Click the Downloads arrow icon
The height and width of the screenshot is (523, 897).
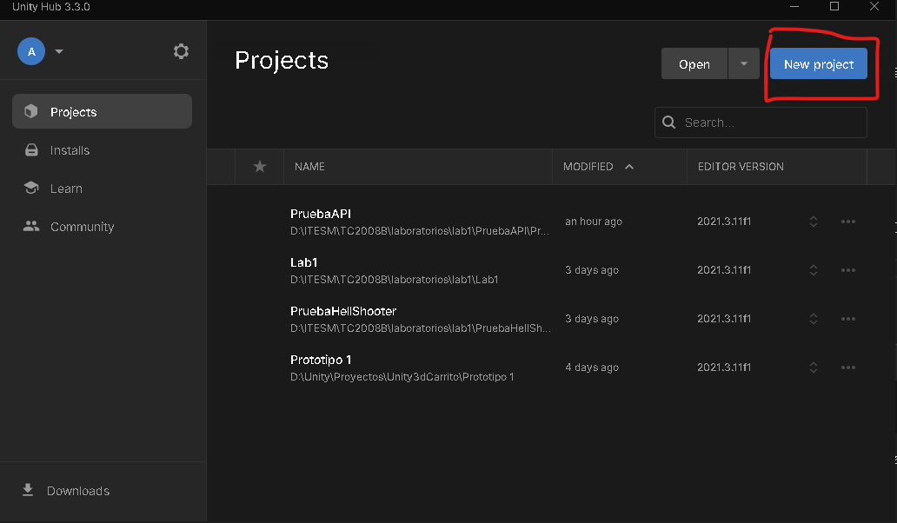click(28, 490)
